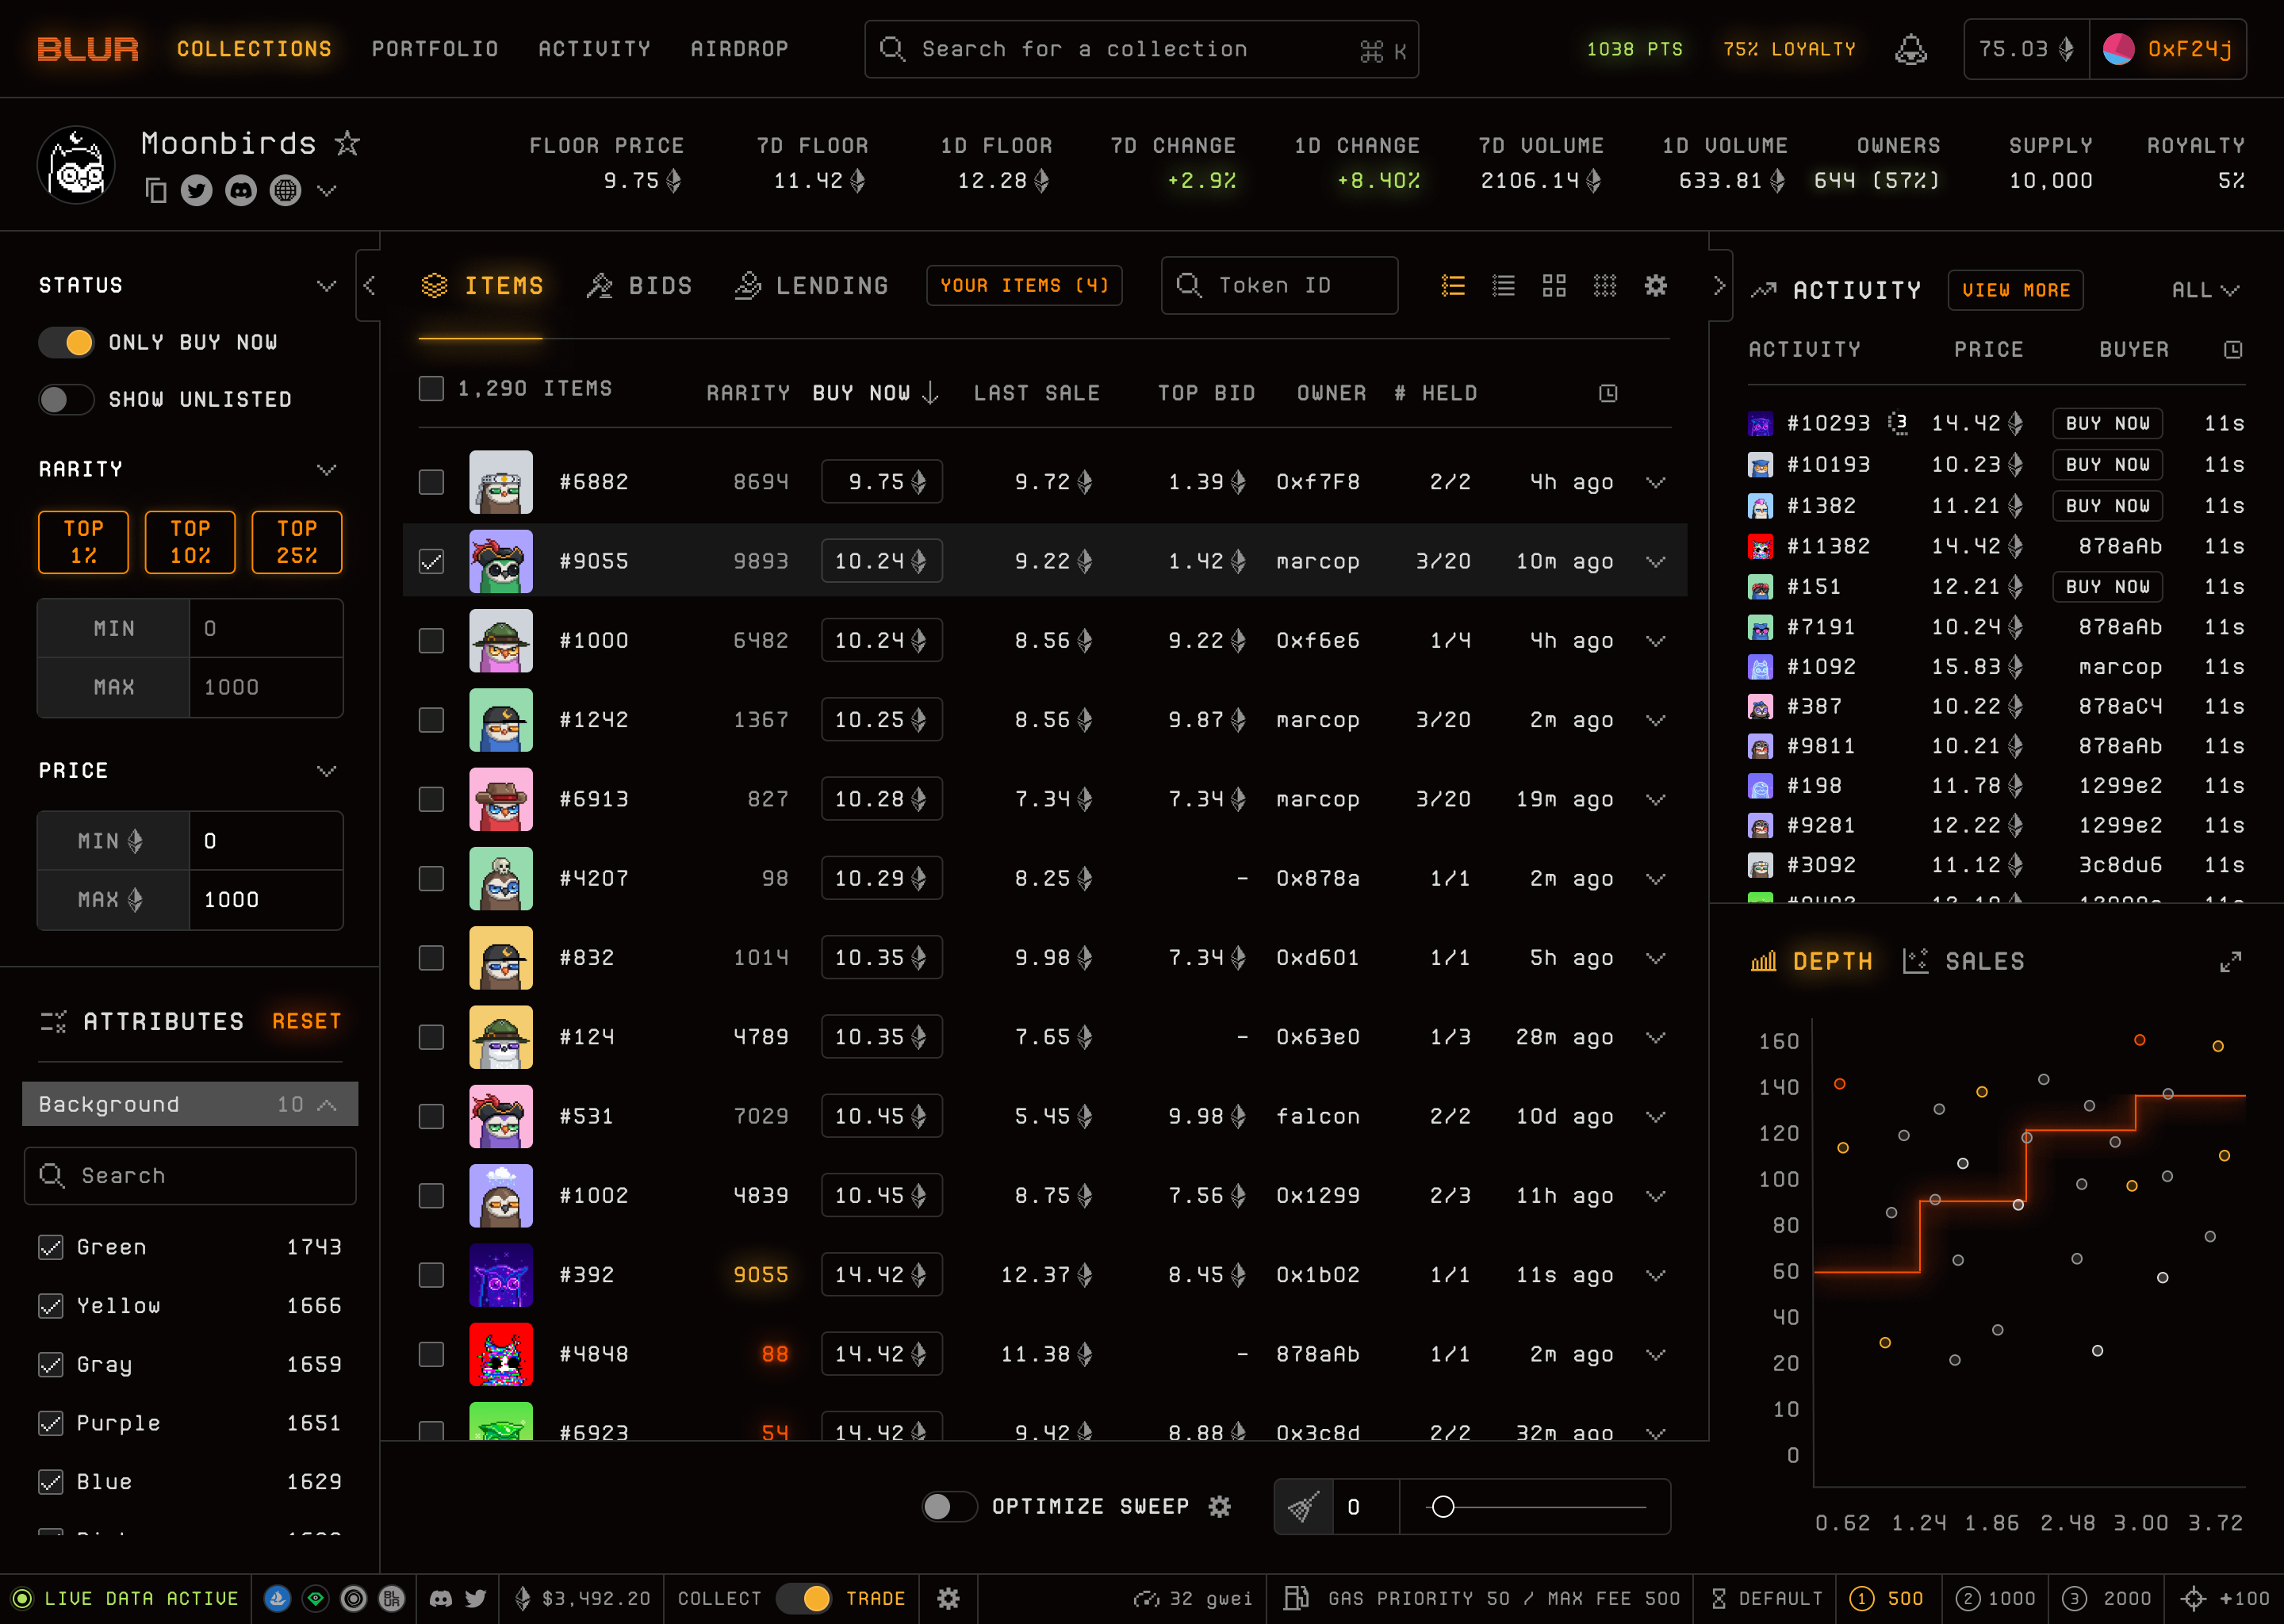Expand row details for #1000
Viewport: 2284px width, 1624px height.
[x=1656, y=641]
